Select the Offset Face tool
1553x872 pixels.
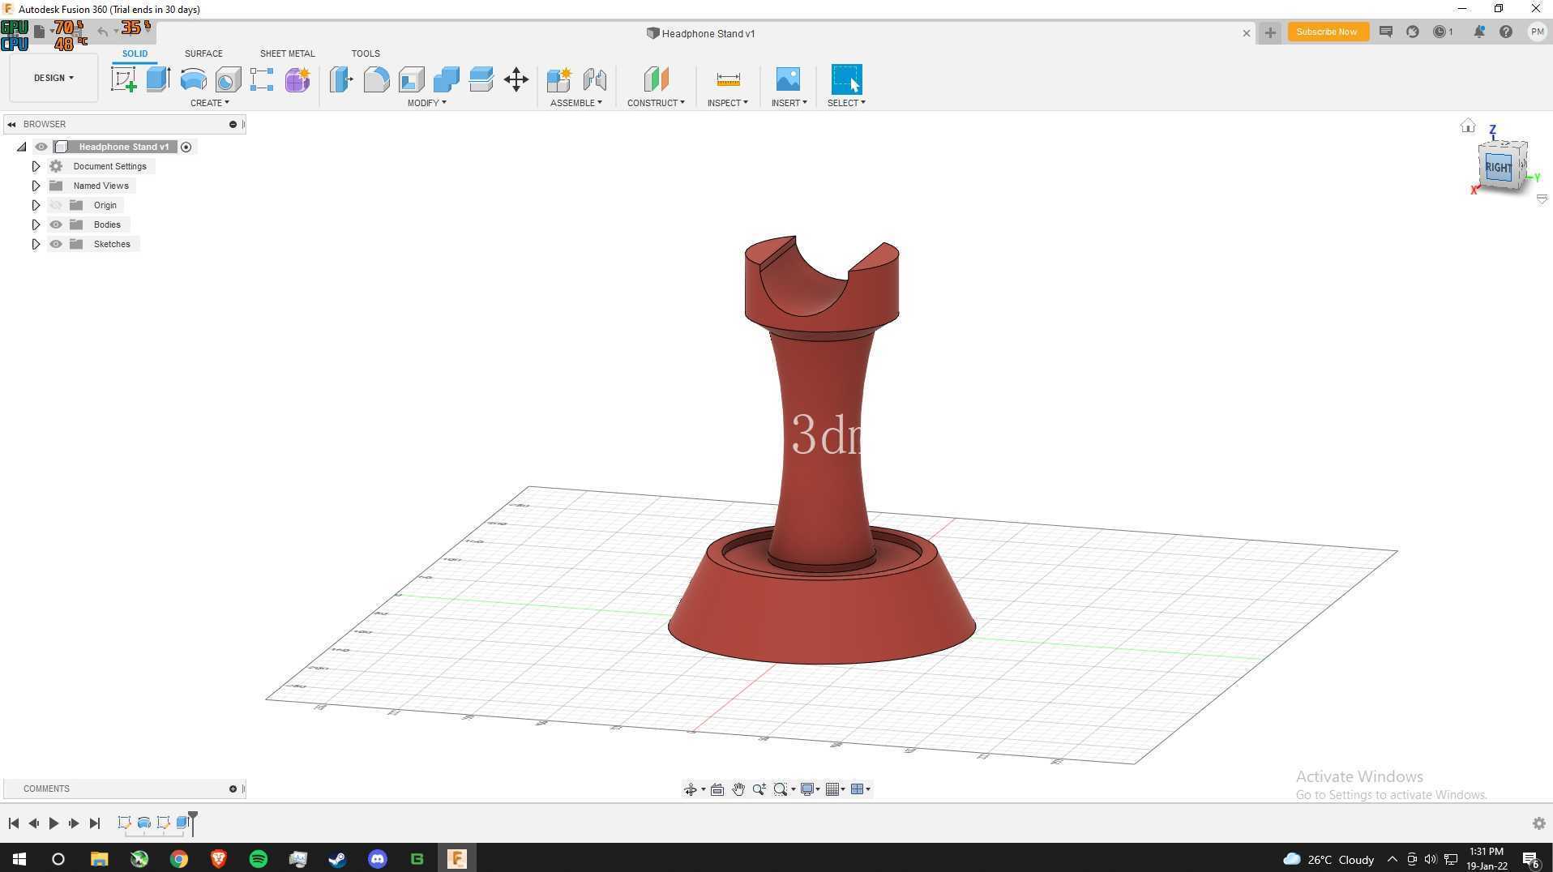[x=481, y=79]
